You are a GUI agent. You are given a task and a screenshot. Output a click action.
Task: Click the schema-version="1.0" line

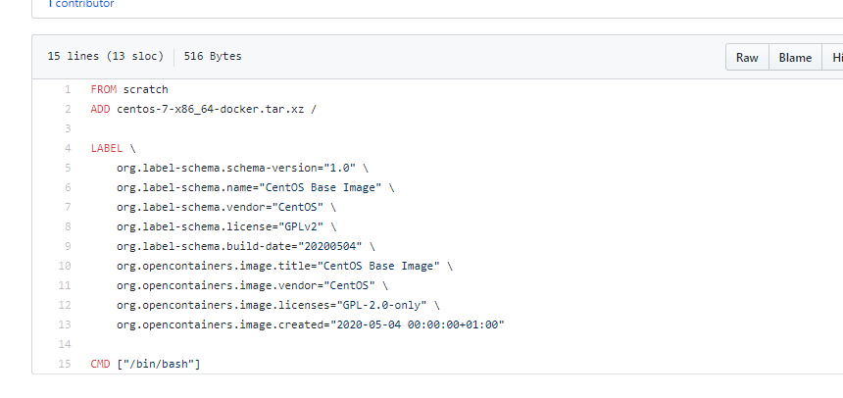(242, 168)
